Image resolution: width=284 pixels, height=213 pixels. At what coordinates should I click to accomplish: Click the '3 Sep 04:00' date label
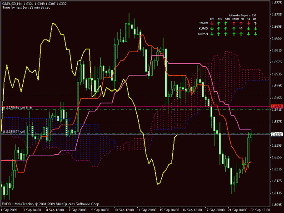coord(32,210)
